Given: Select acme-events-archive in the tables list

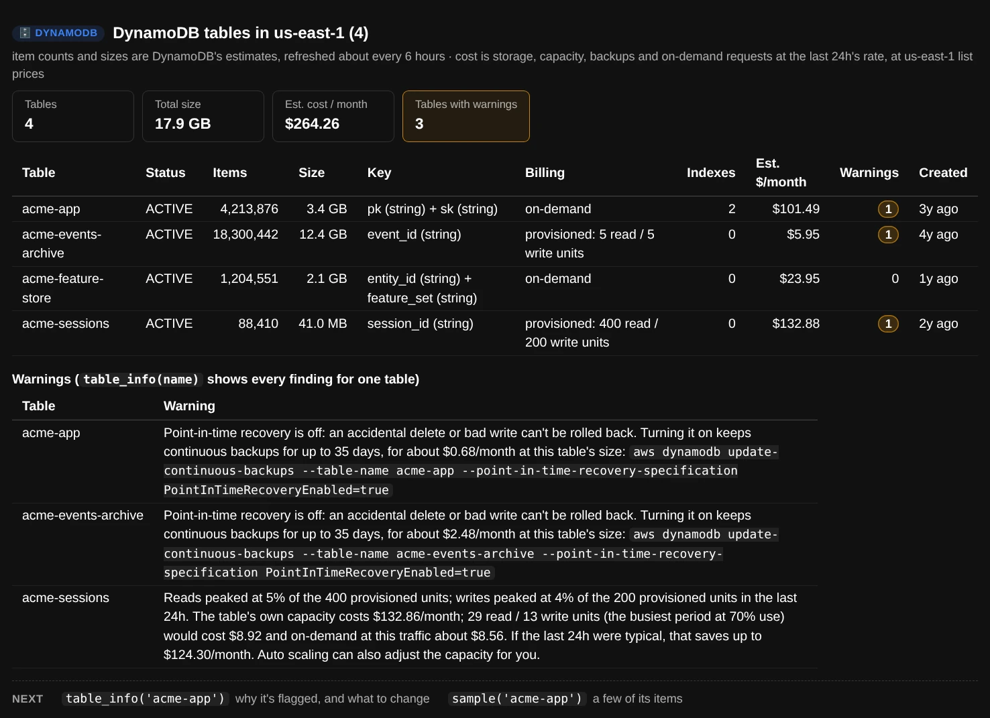Looking at the screenshot, I should pos(62,244).
